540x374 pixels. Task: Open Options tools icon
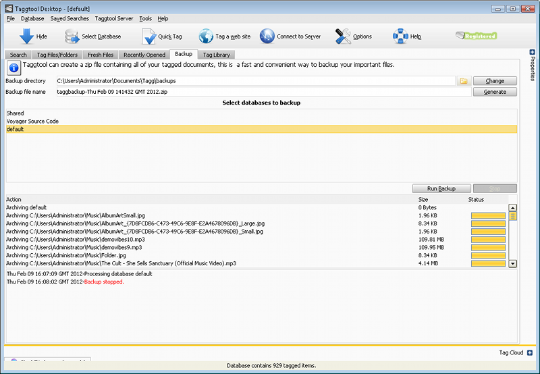tap(343, 36)
